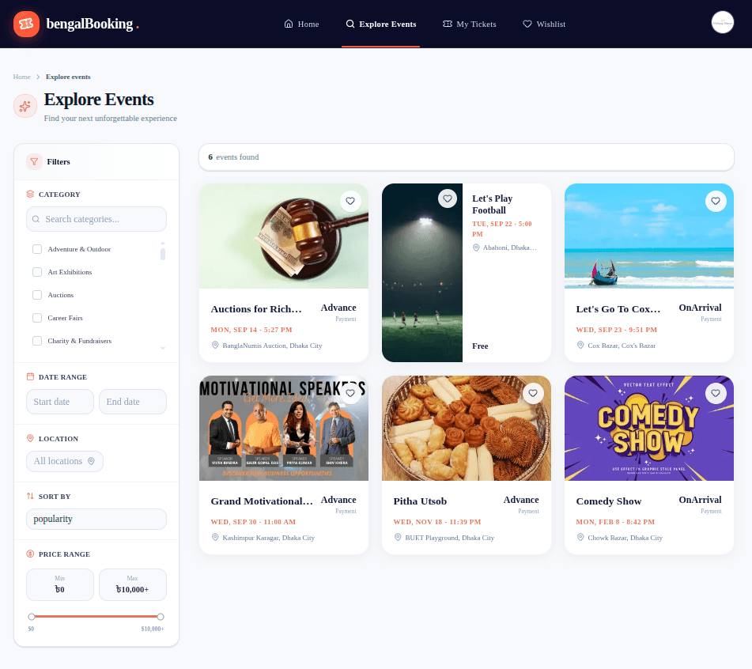Focus the Search categories input
Screen dimensions: 752x669
click(x=96, y=219)
